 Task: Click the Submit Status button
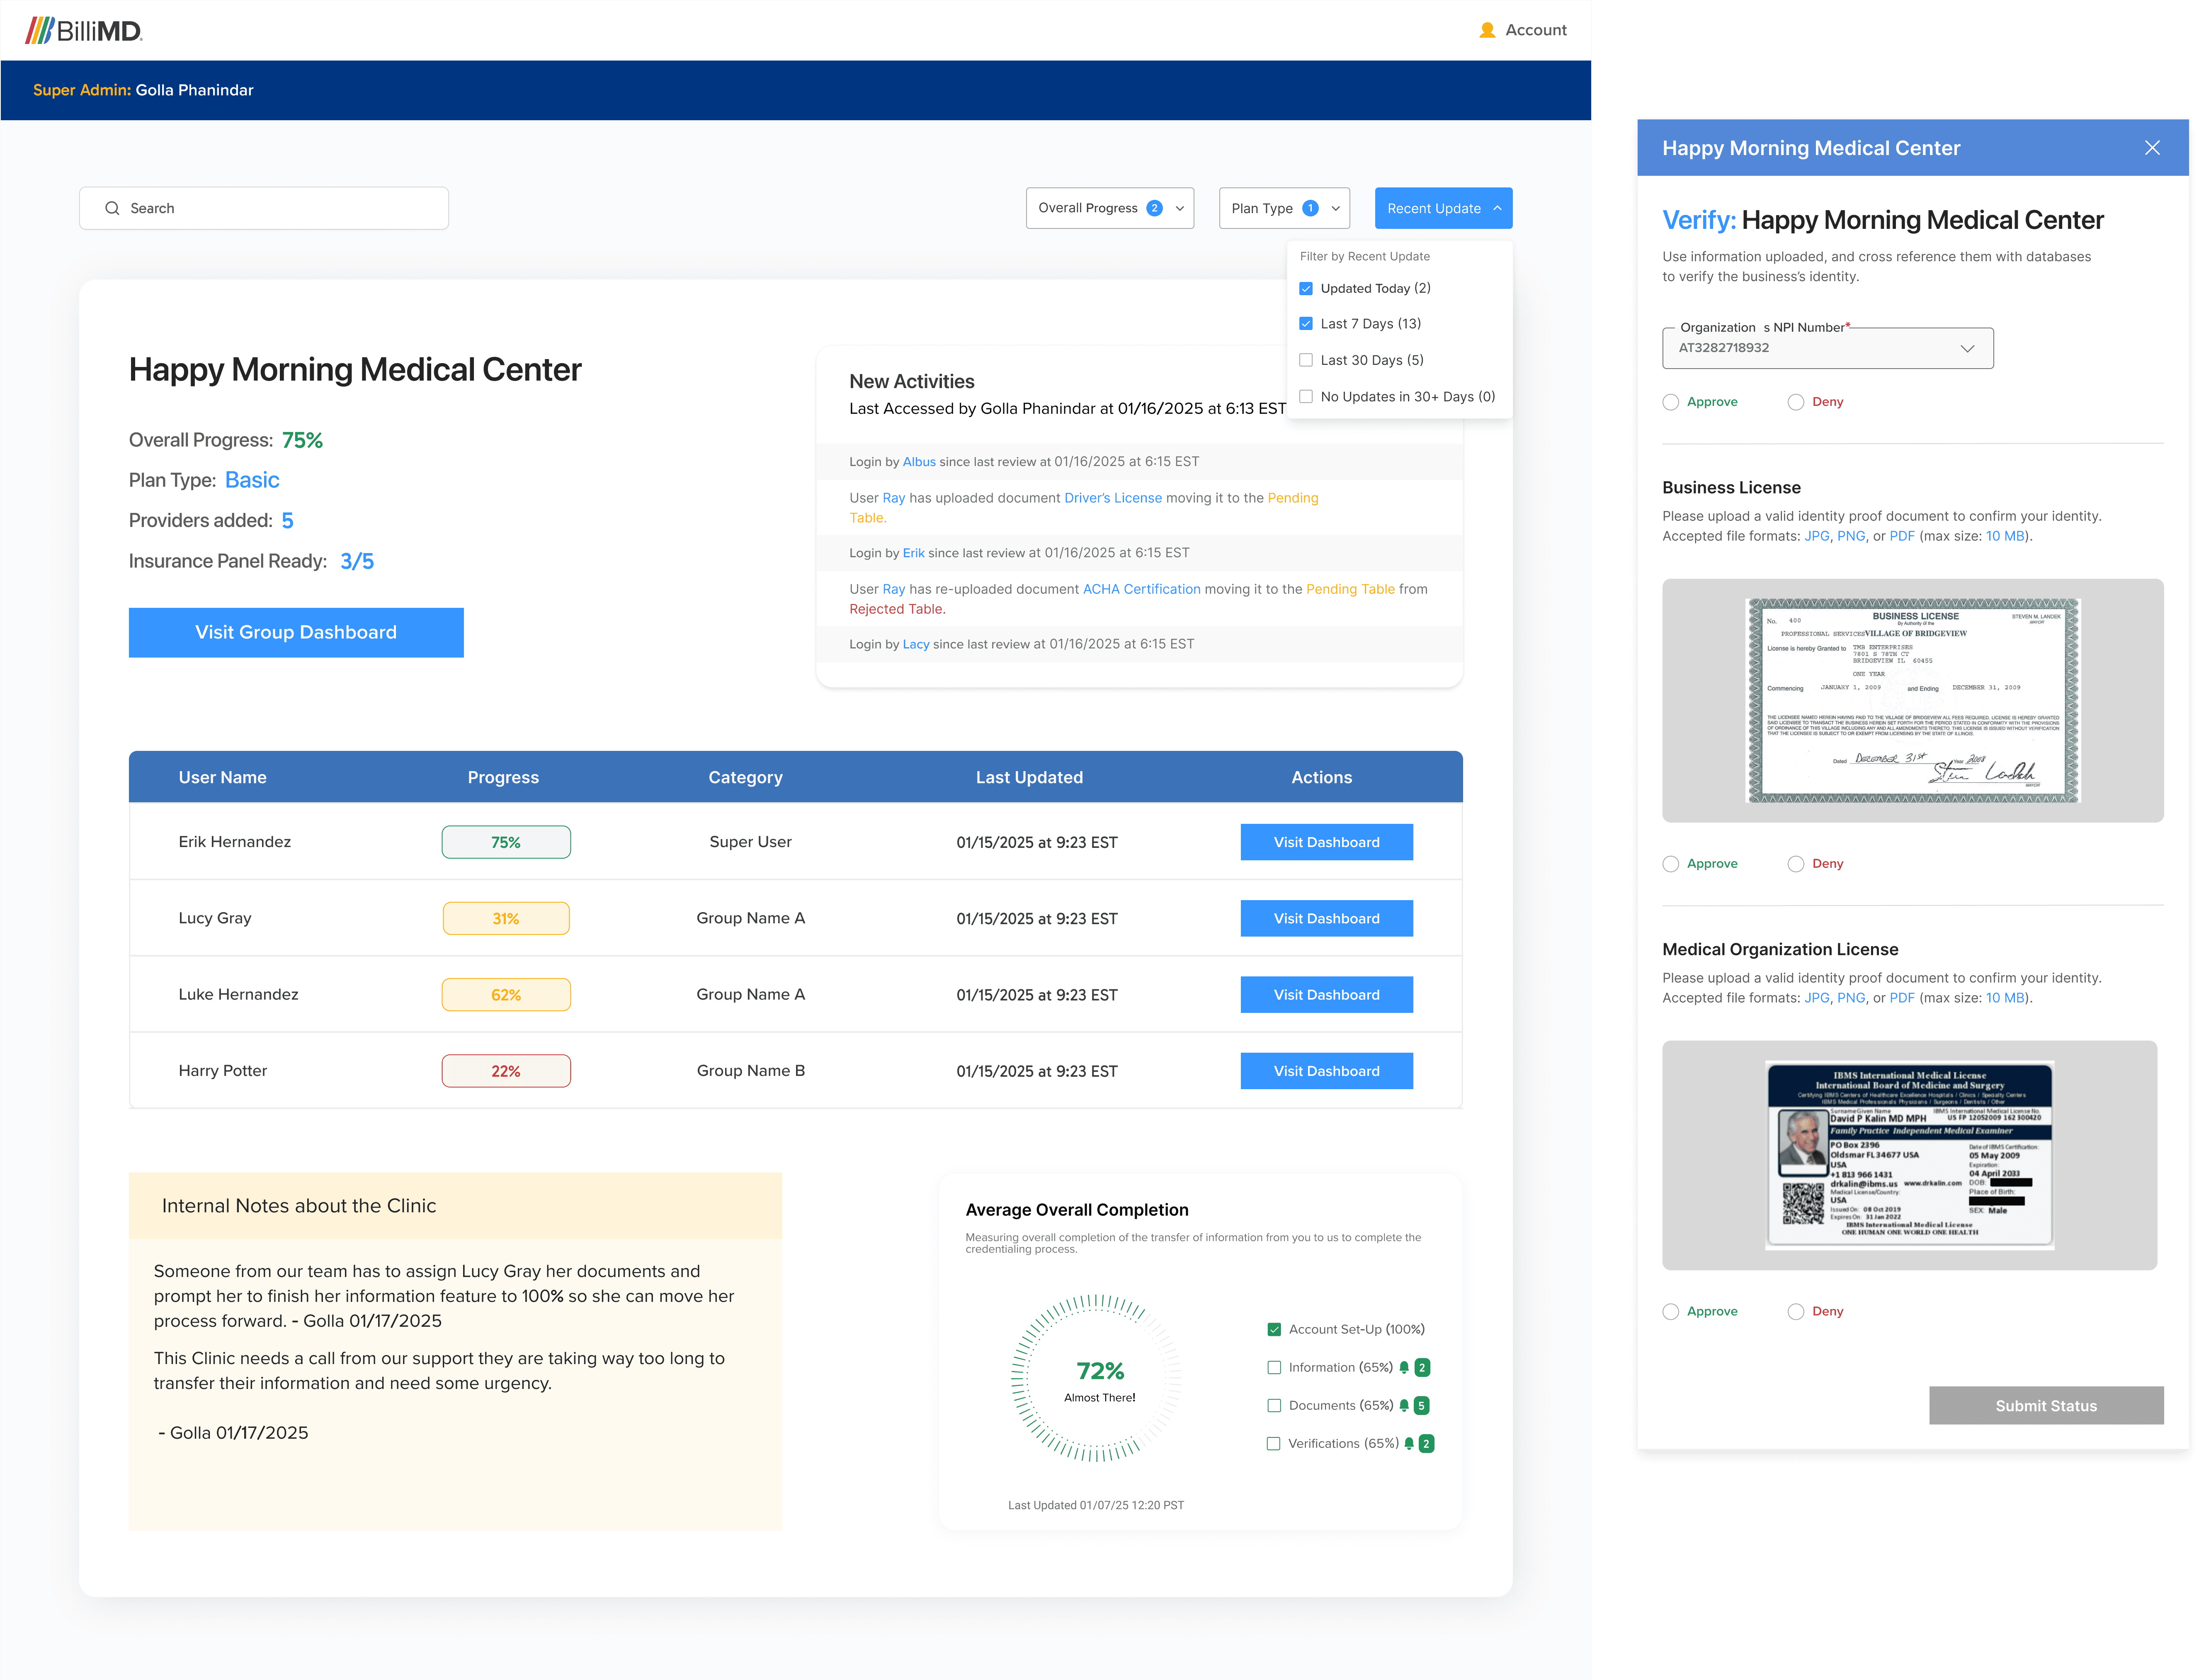tap(2046, 1405)
